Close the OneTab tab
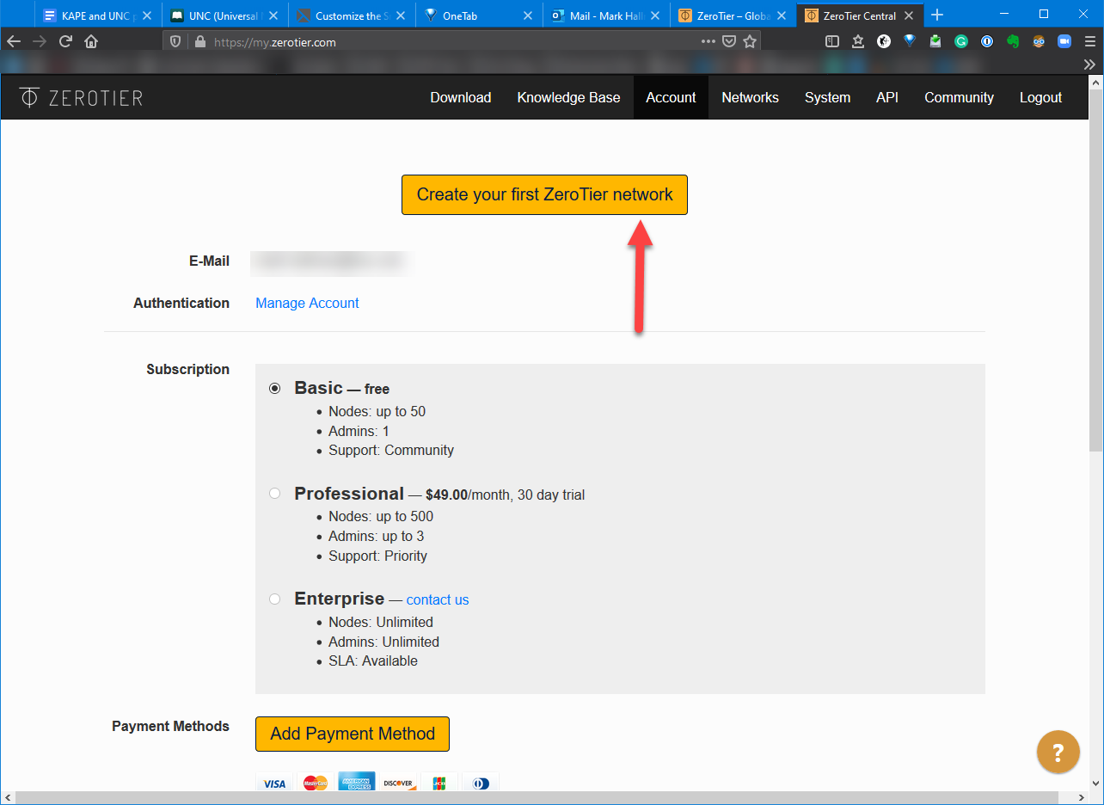Image resolution: width=1104 pixels, height=805 pixels. pos(529,15)
